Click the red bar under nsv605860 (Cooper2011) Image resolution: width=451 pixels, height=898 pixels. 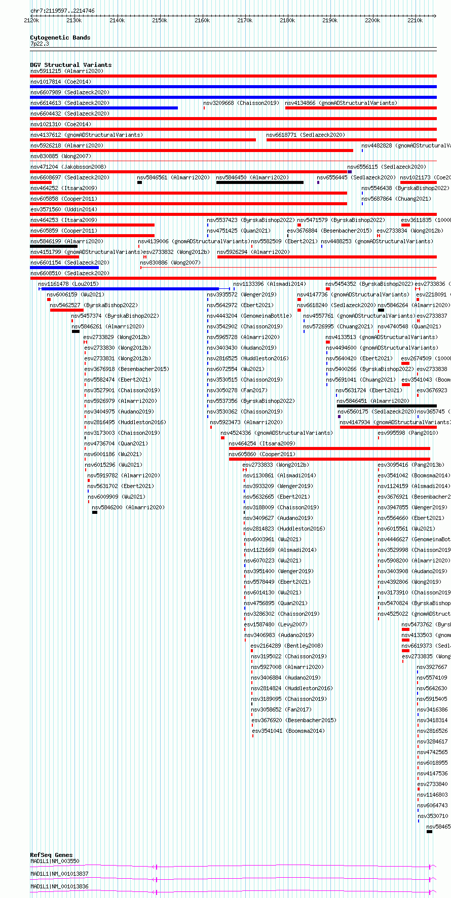[x=329, y=459]
